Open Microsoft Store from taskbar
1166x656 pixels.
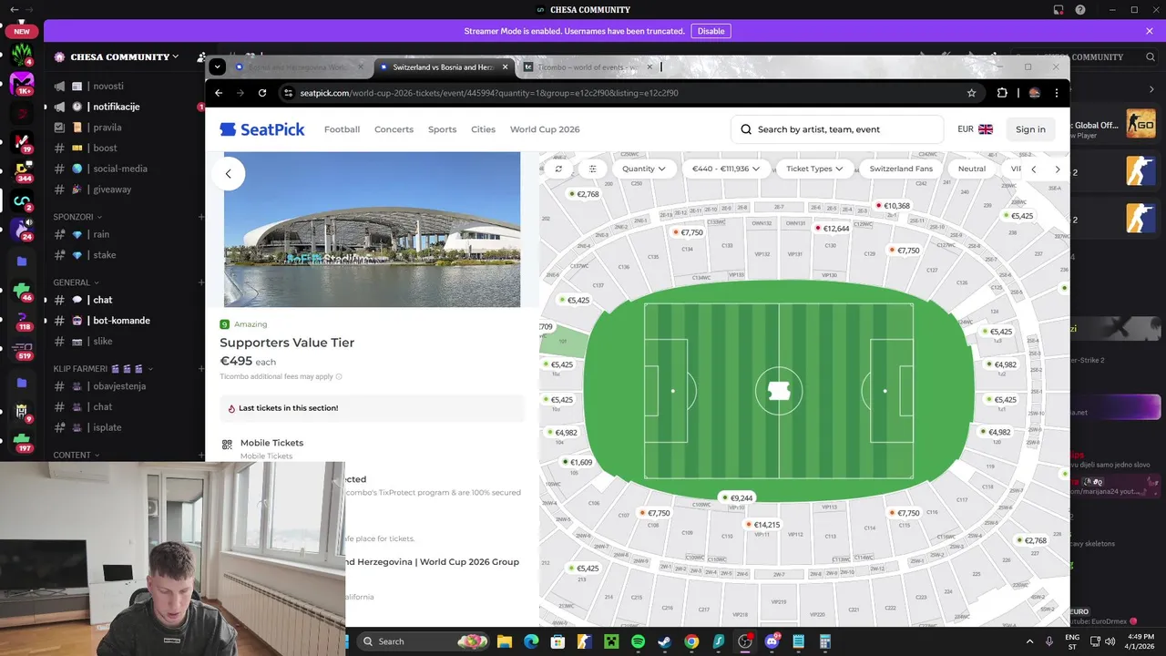(557, 641)
